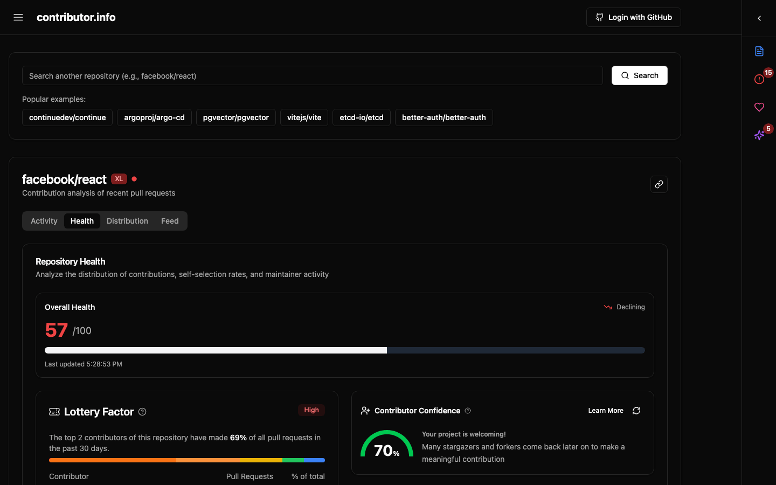Click the XL size badge beside facebook/react
The height and width of the screenshot is (485, 776).
click(119, 178)
